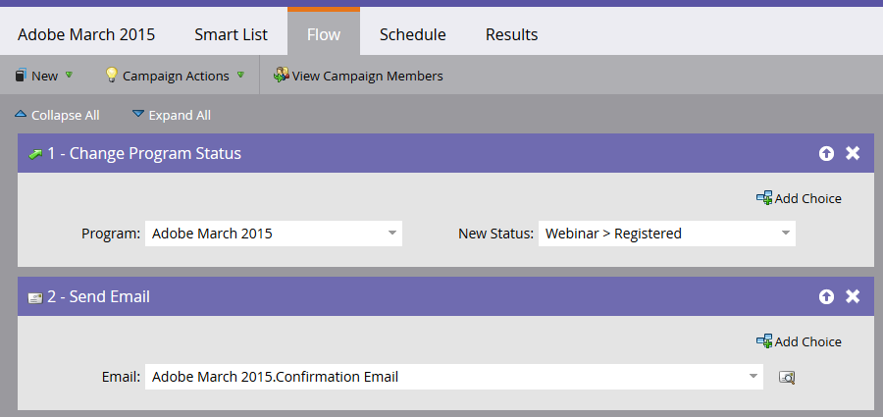Open the Schedule tab
883x417 pixels.
pos(412,34)
